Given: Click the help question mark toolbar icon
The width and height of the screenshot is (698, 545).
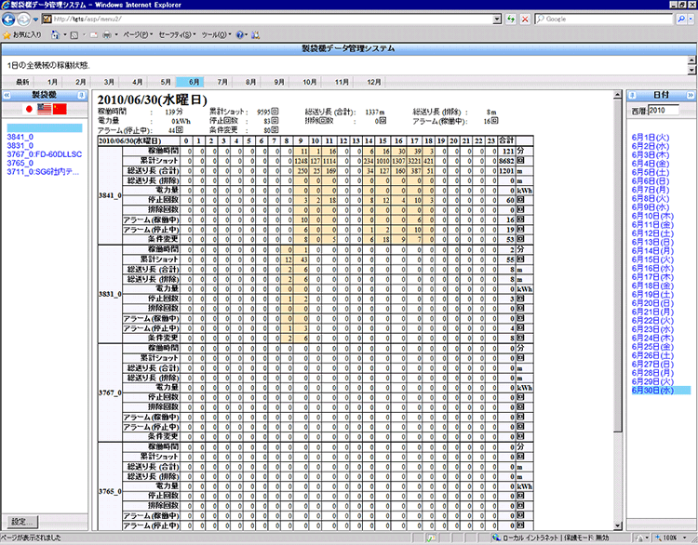Looking at the screenshot, I should (240, 34).
